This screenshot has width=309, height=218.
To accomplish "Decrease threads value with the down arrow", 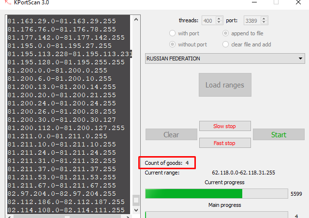I will 219,23.
